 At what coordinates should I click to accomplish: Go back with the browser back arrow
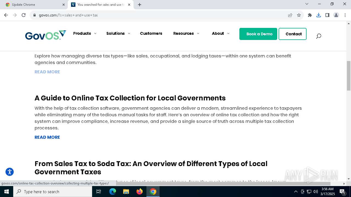(6, 15)
